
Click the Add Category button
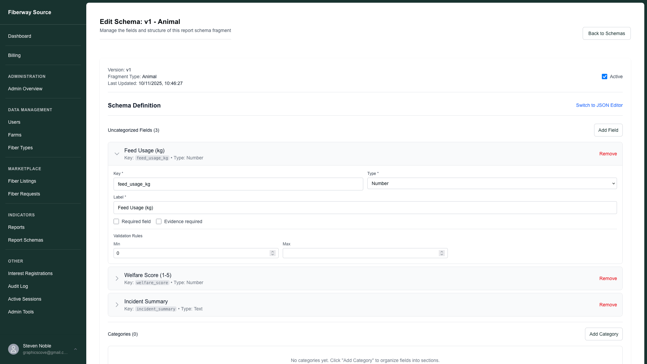(x=604, y=334)
